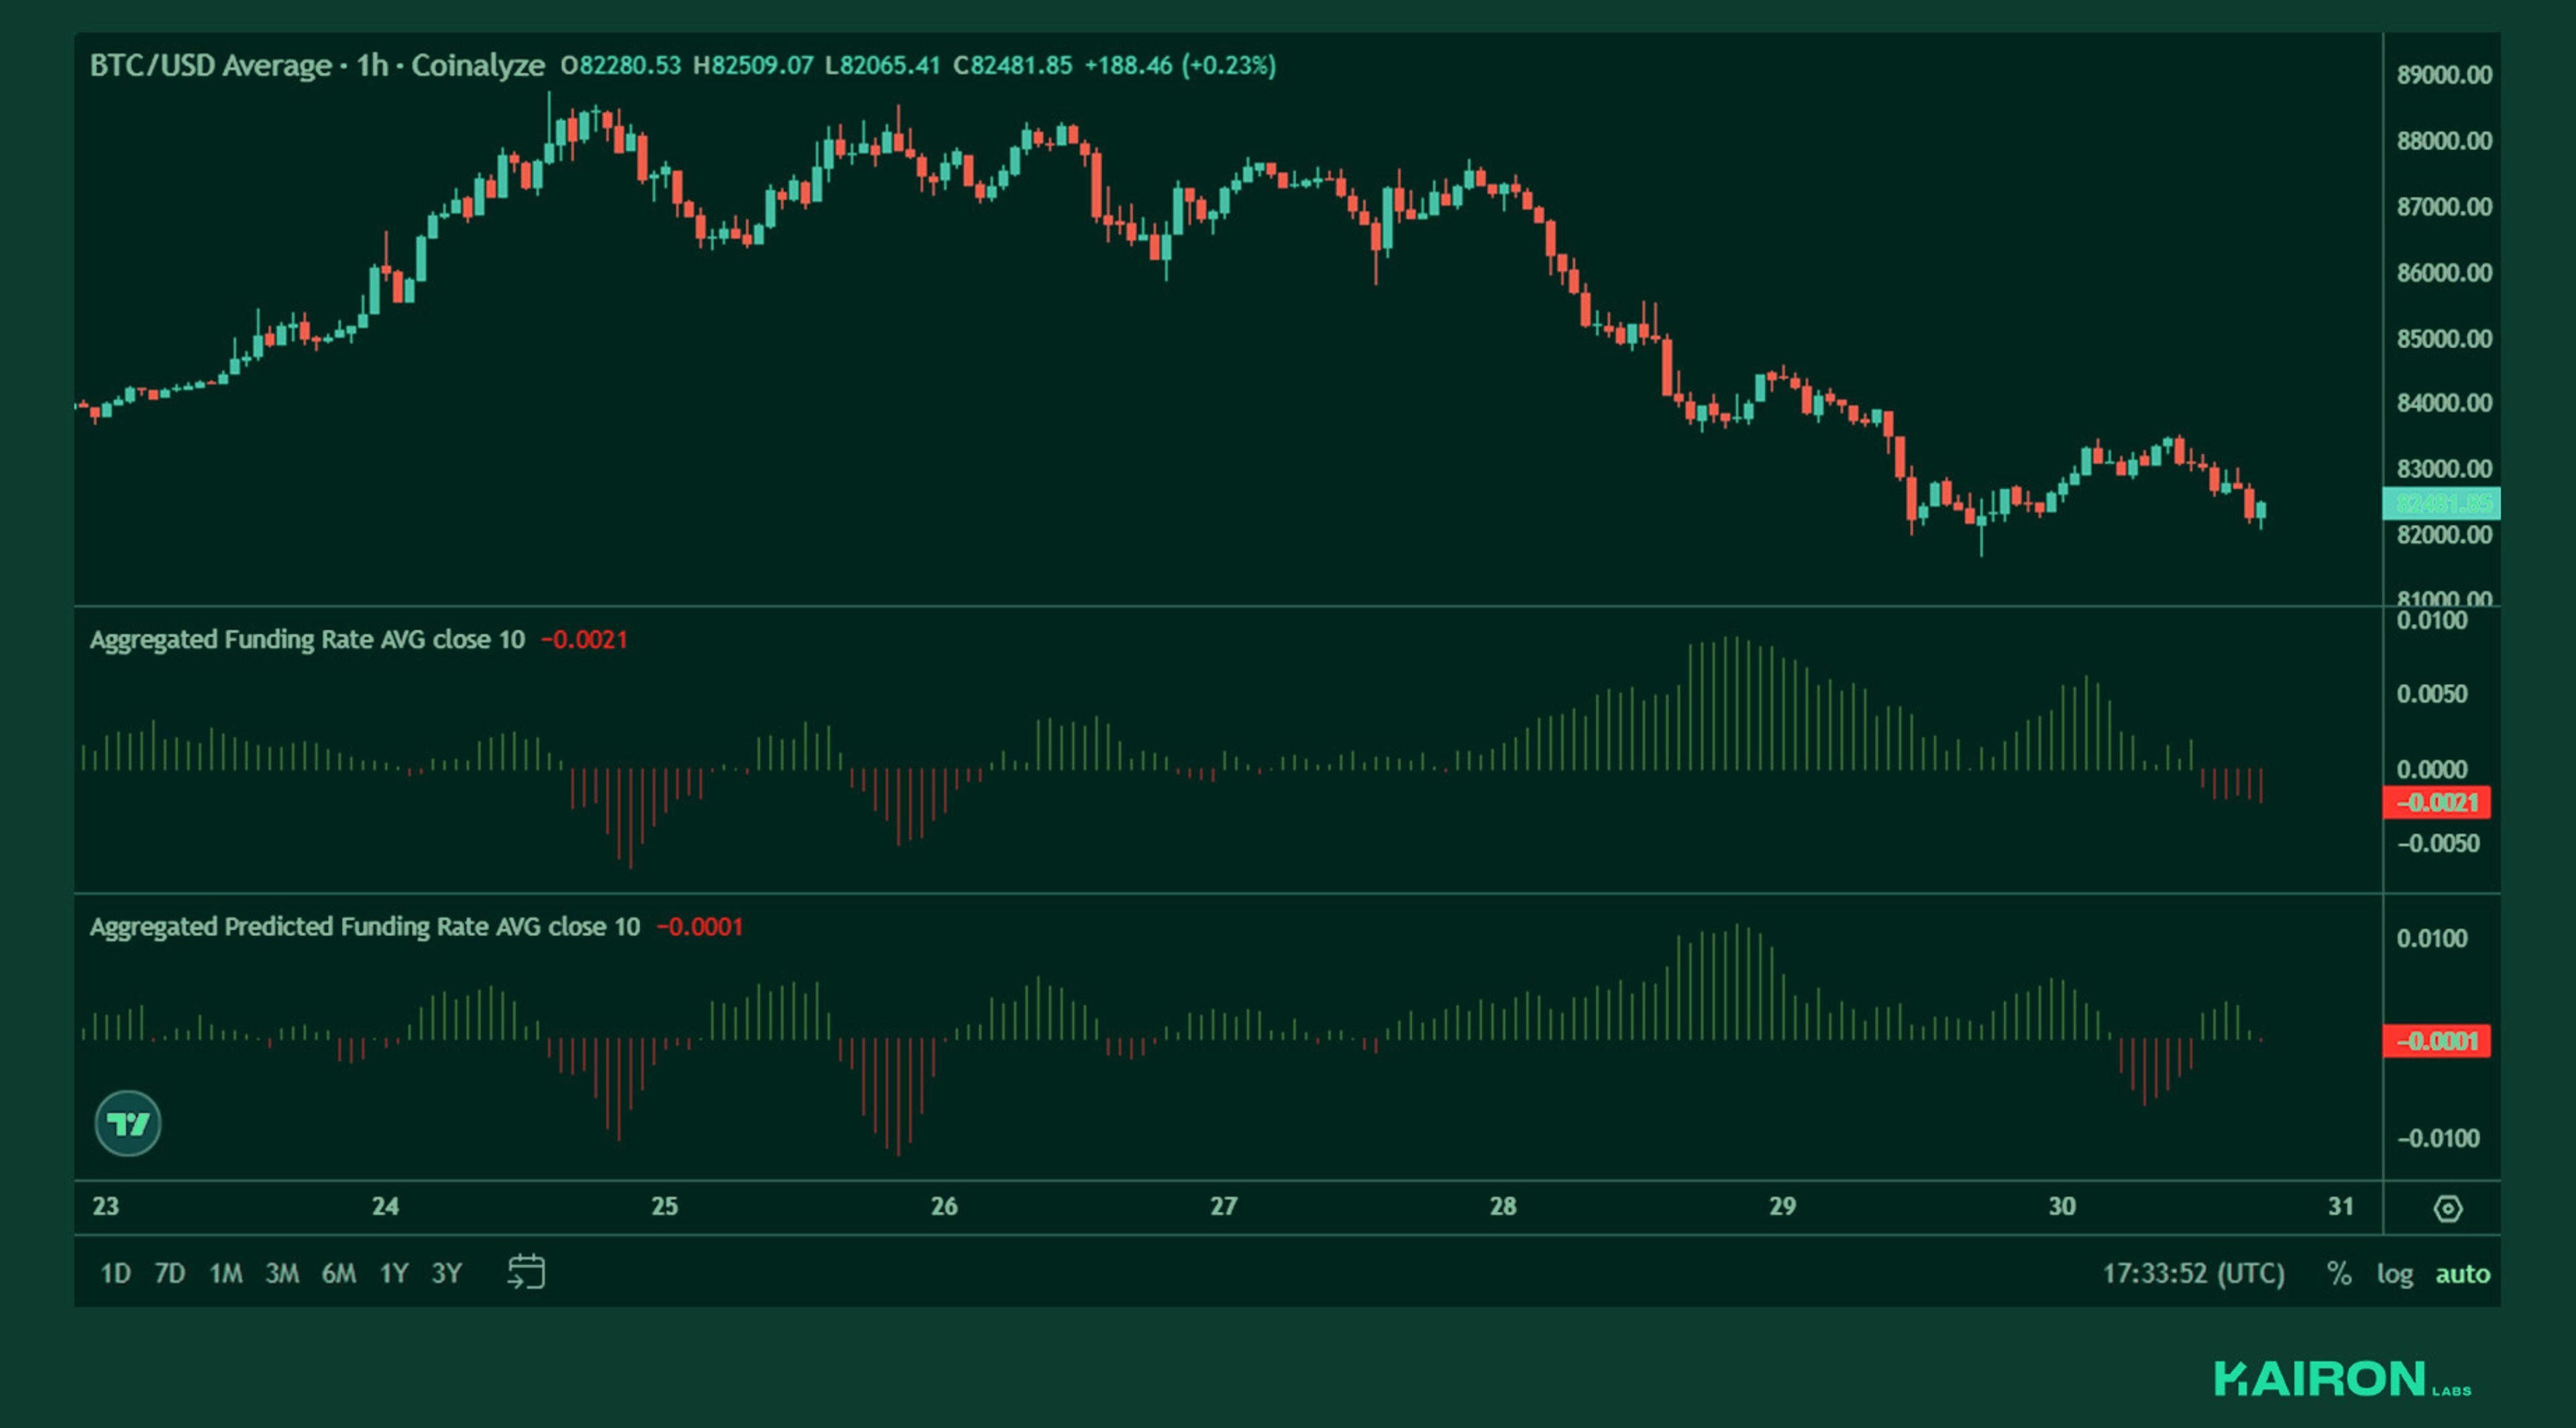
Task: Select the 7D time range
Action: coord(170,1273)
